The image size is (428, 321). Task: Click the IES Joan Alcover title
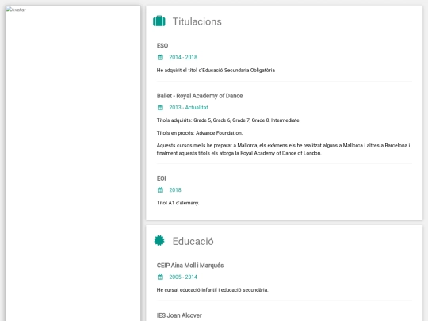click(x=179, y=315)
